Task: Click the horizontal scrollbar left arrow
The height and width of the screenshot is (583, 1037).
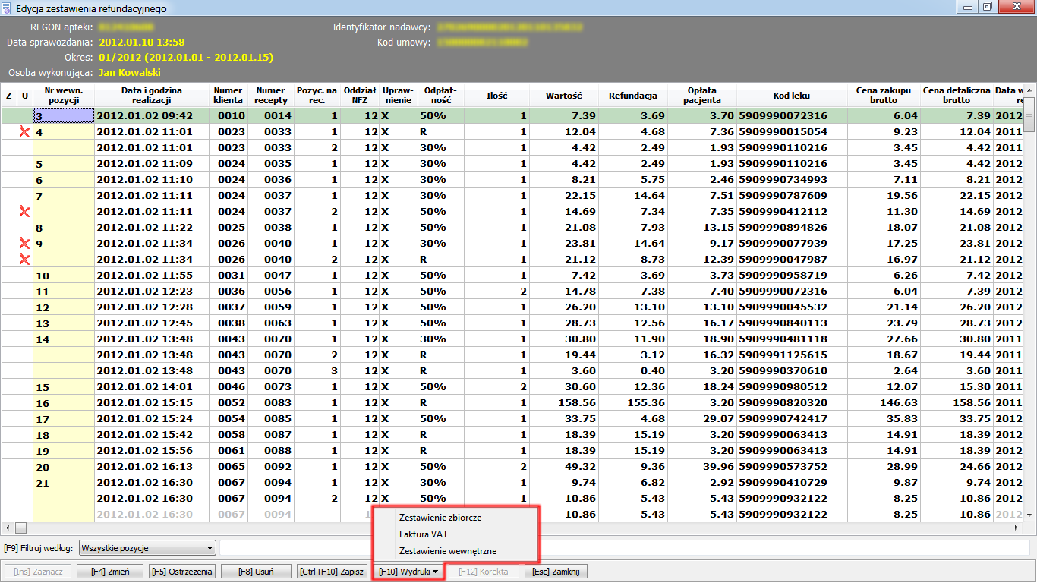Action: coord(8,528)
